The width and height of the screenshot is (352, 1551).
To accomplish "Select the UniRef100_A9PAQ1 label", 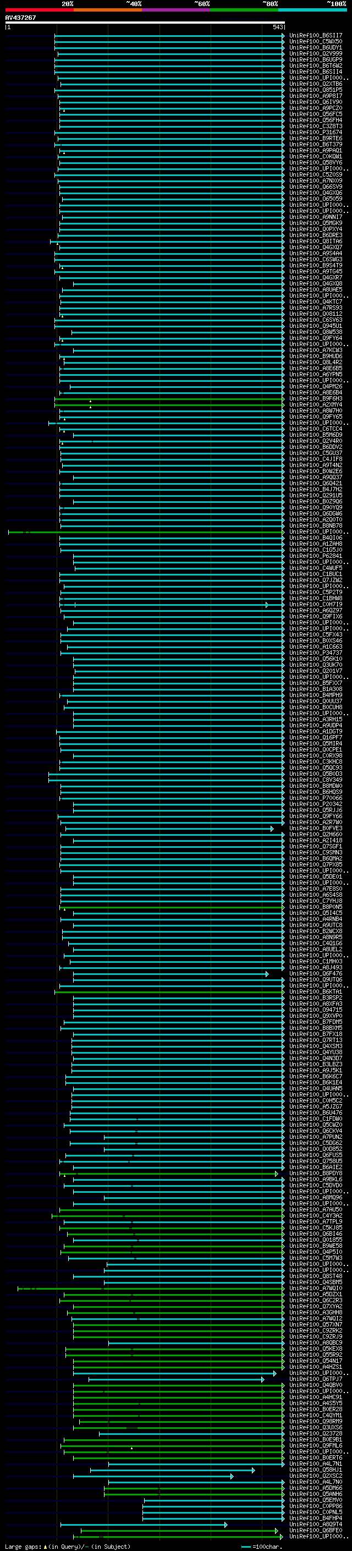I will click(x=315, y=151).
